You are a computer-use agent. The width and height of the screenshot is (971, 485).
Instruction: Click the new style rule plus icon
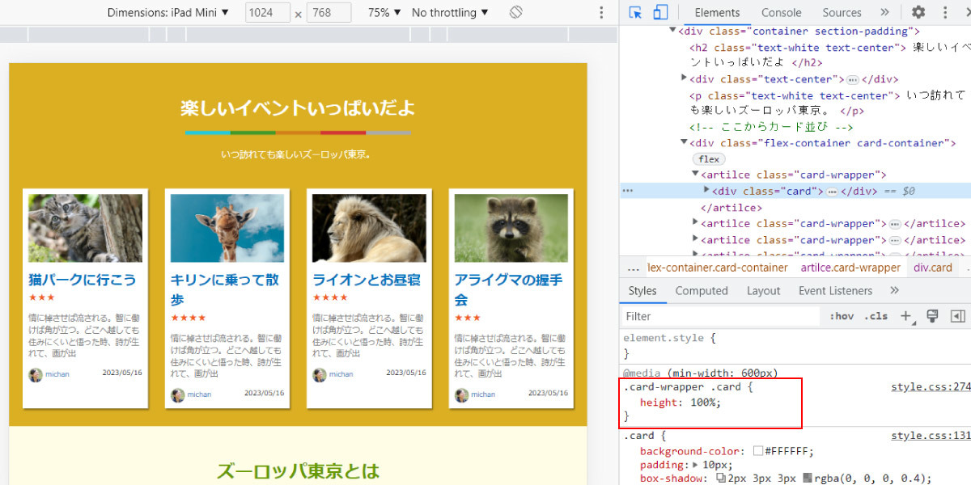(x=906, y=316)
